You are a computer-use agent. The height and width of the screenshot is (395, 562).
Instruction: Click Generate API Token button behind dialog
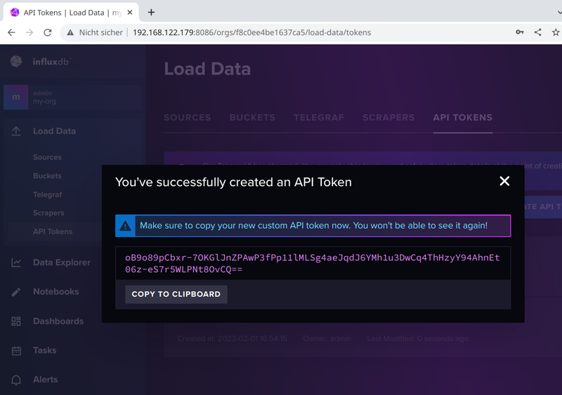543,207
